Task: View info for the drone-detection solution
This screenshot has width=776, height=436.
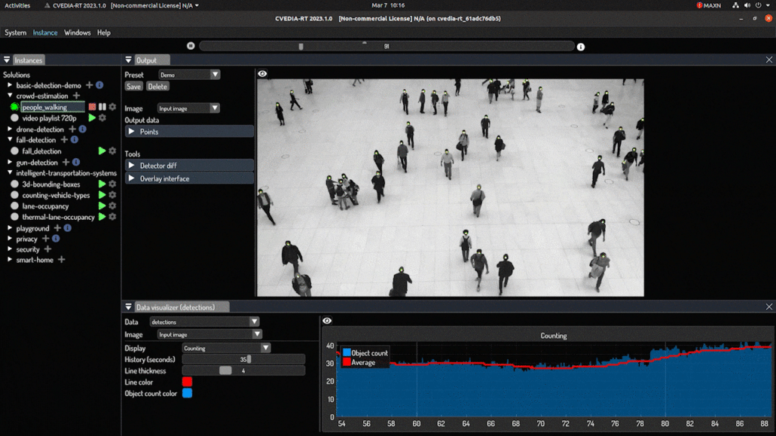Action: click(x=81, y=129)
